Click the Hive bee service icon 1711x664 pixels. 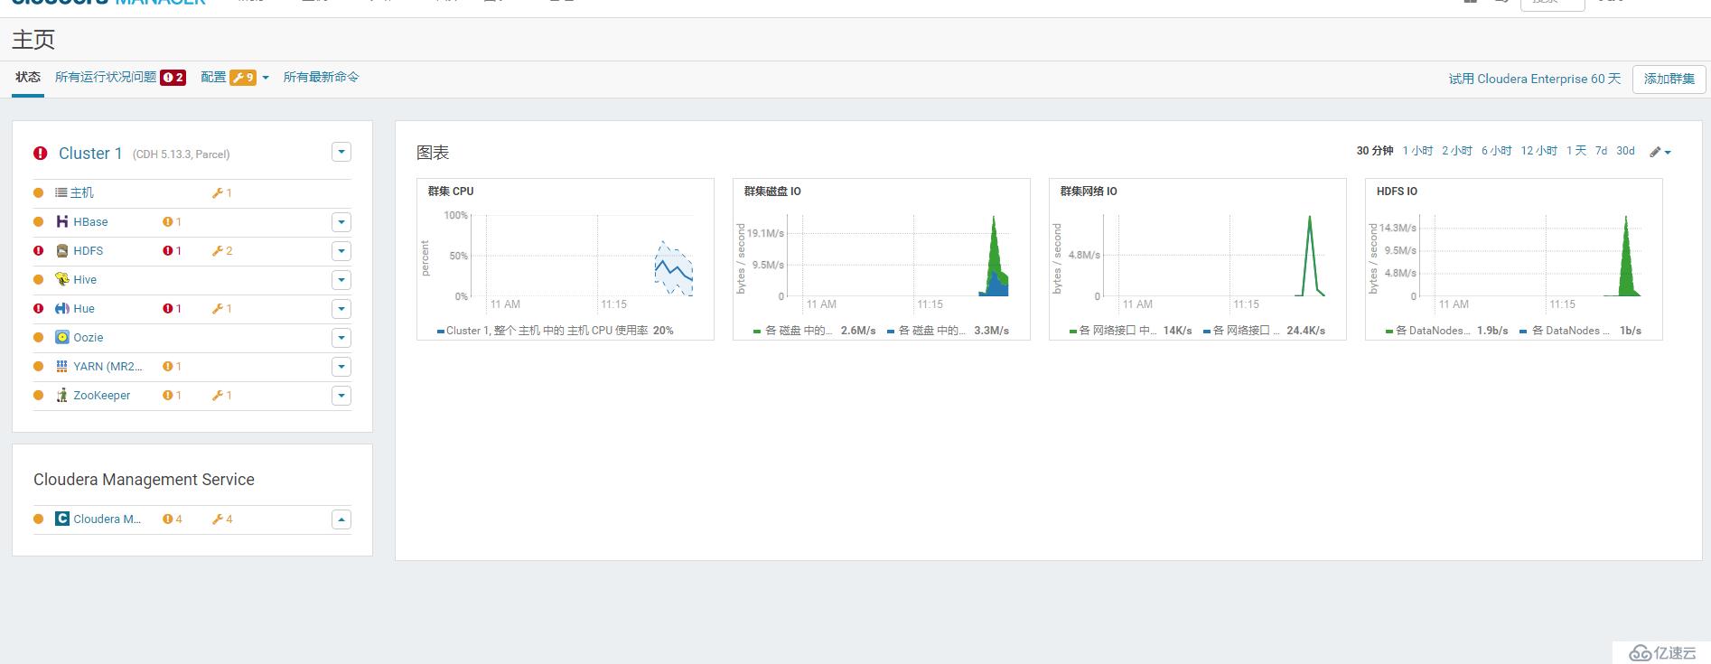click(62, 279)
